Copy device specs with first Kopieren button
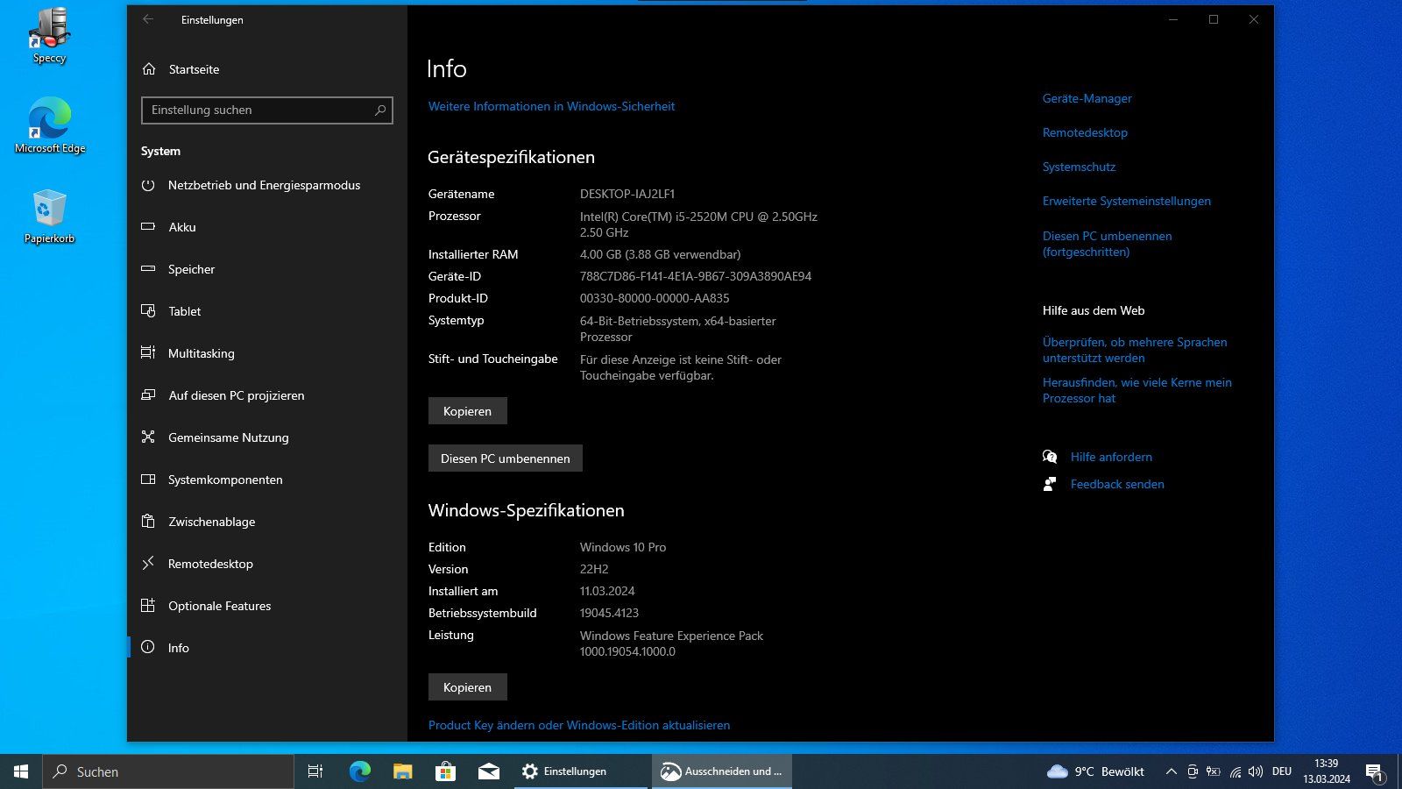The width and height of the screenshot is (1402, 789). 467,411
